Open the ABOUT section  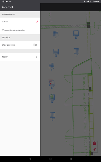click(20, 57)
